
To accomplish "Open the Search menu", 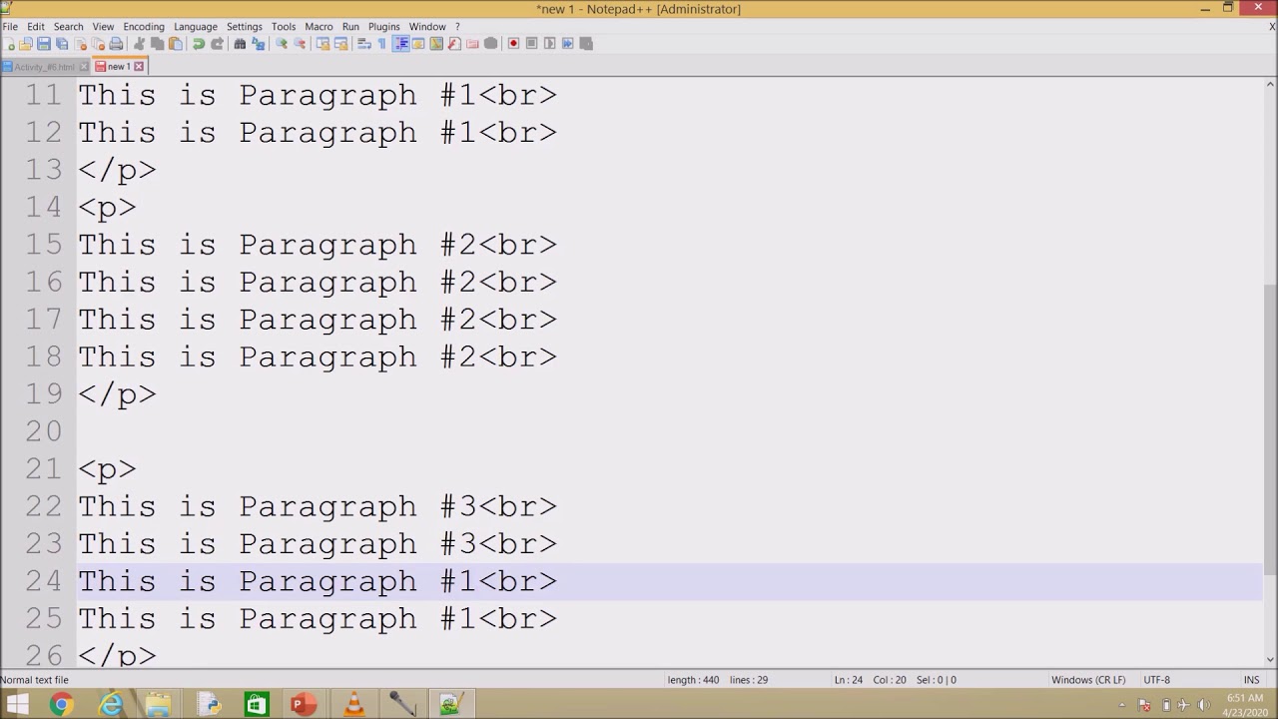I will [68, 27].
